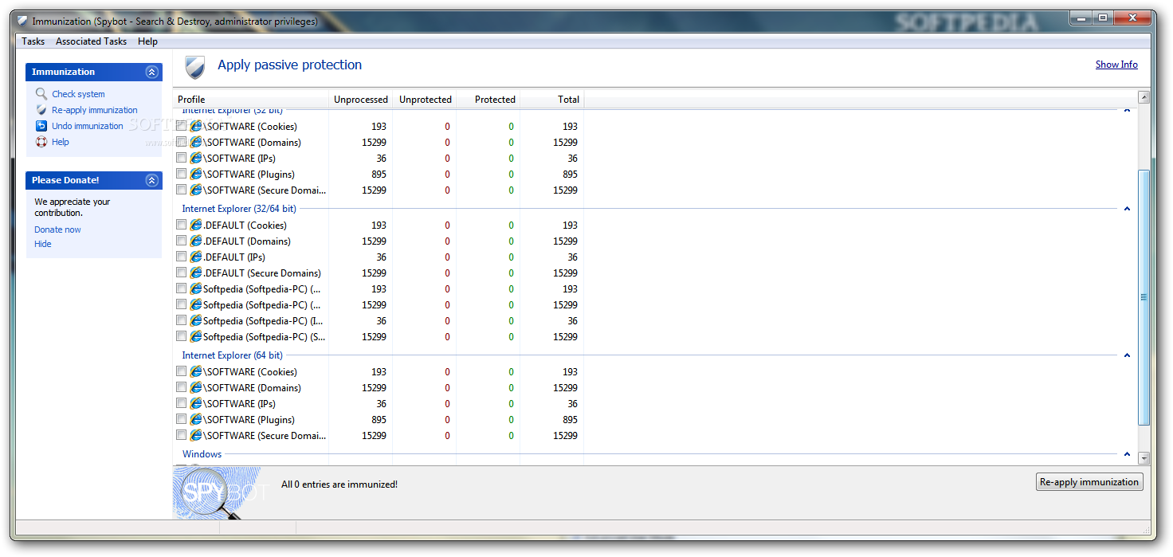
Task: Sort by the Profile column header
Action: [251, 100]
